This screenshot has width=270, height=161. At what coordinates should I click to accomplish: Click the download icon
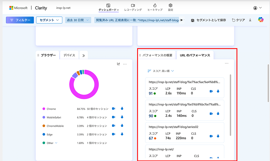coord(250,20)
